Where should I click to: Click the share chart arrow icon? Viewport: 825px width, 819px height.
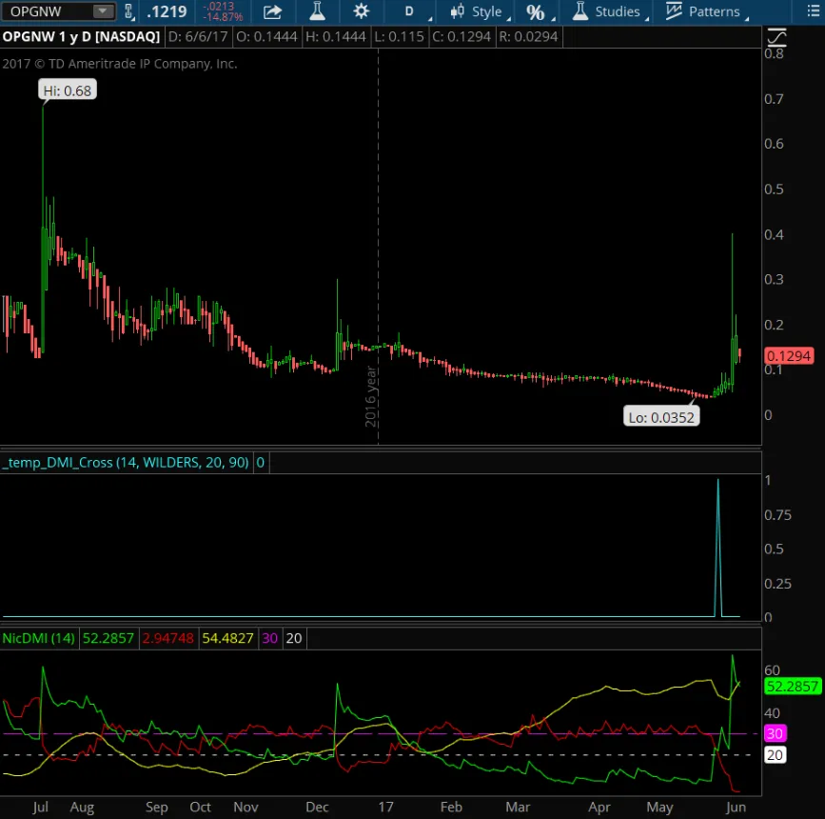[x=272, y=11]
